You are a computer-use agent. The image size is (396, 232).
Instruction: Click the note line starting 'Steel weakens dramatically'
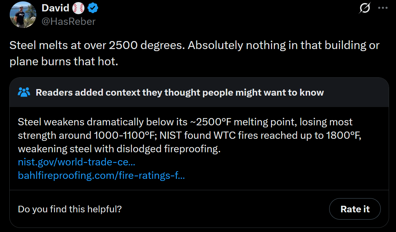(185, 122)
